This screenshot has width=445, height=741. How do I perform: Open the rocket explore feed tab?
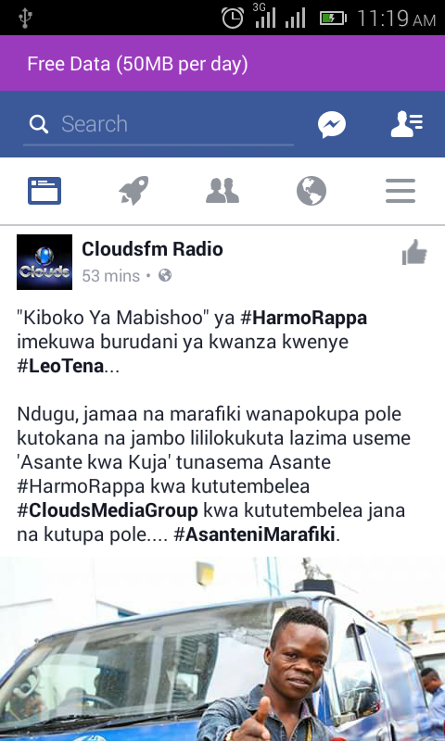click(x=133, y=191)
